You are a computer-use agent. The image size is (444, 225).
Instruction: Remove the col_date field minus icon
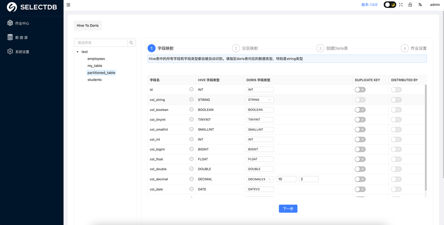191,189
